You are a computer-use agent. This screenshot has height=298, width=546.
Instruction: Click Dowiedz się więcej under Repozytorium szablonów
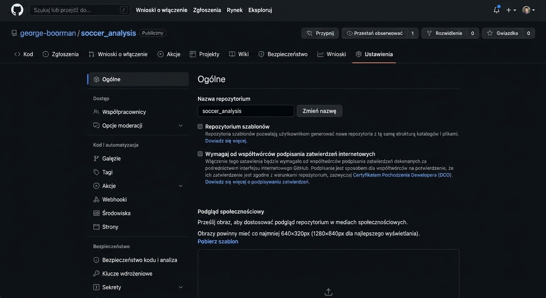pos(226,141)
